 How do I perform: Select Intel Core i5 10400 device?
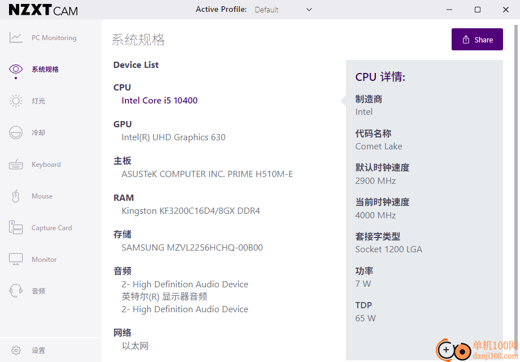(159, 100)
